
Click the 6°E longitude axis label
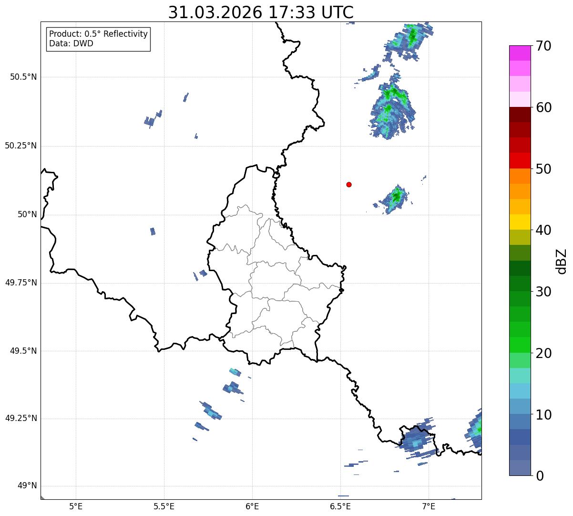252,506
